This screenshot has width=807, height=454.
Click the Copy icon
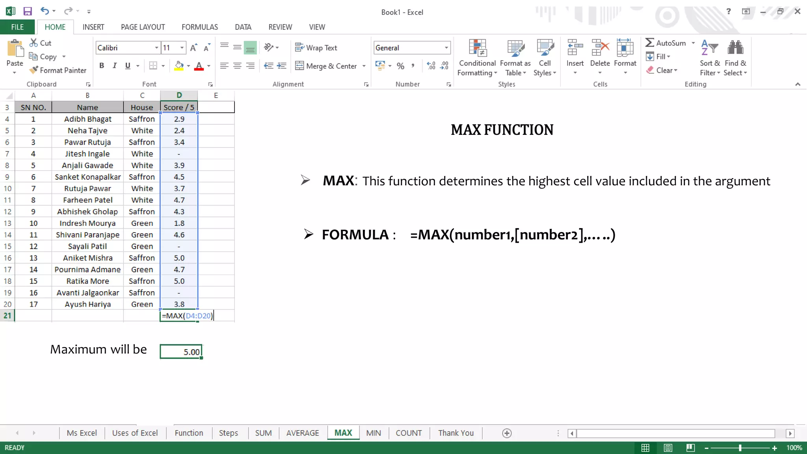33,56
